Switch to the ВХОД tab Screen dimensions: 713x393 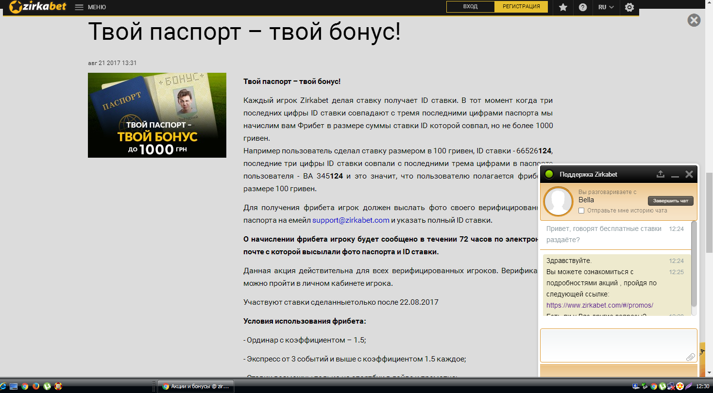(470, 7)
